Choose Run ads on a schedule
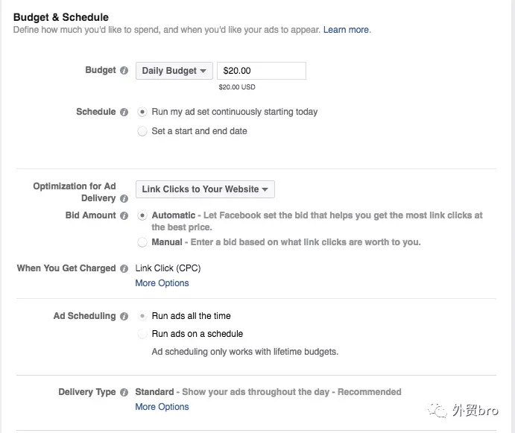 tap(142, 334)
